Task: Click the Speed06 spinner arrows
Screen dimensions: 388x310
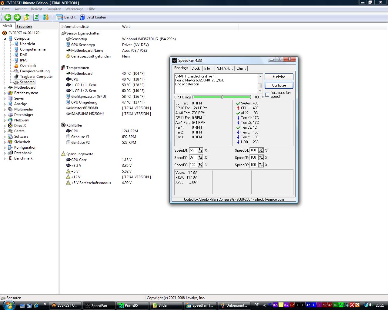Action: point(261,165)
